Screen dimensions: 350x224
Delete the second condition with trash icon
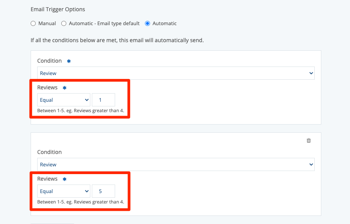(x=309, y=140)
